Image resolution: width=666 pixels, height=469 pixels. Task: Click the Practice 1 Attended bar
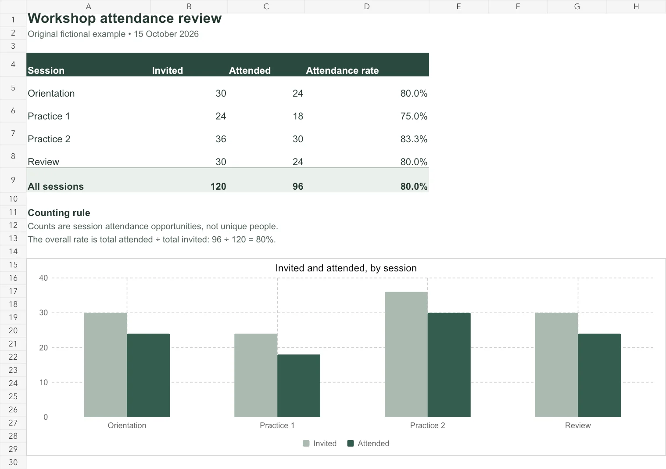(299, 386)
